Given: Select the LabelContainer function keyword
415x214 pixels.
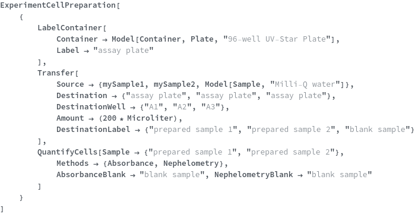Looking at the screenshot, I should [69, 28].
